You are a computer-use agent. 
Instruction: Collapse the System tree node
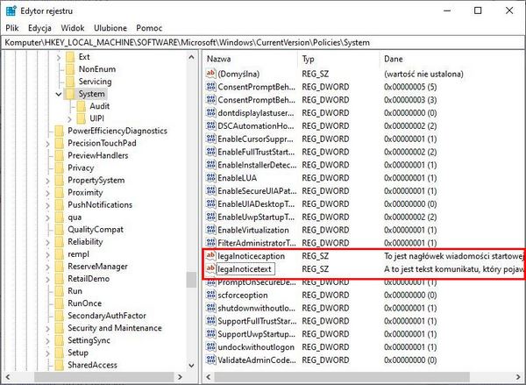point(58,94)
